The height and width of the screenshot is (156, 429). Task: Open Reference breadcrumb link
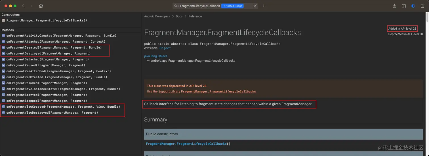pos(195,16)
